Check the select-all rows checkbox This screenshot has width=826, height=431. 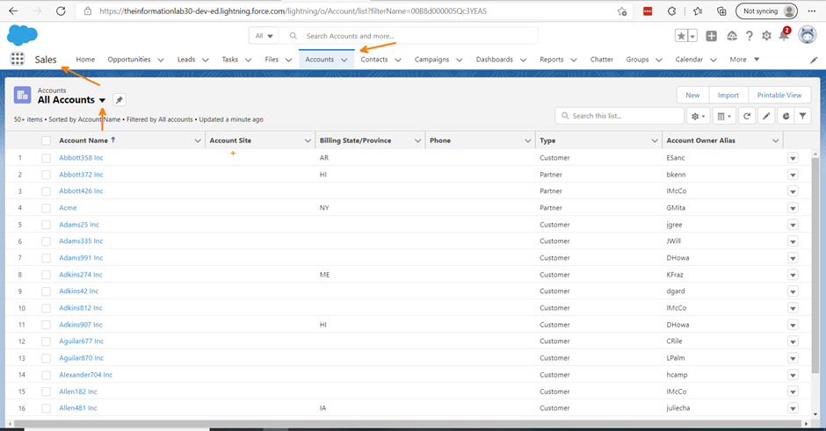tap(46, 140)
